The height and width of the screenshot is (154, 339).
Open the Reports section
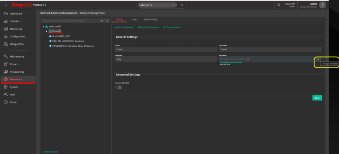pyautogui.click(x=14, y=64)
